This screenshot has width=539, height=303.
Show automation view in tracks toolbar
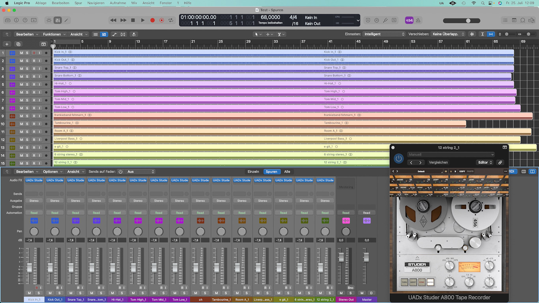click(114, 34)
